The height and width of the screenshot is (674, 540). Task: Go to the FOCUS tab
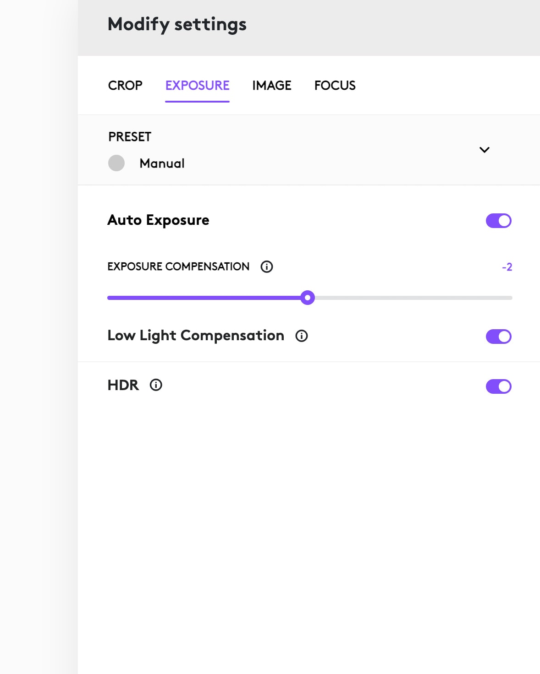tap(335, 86)
